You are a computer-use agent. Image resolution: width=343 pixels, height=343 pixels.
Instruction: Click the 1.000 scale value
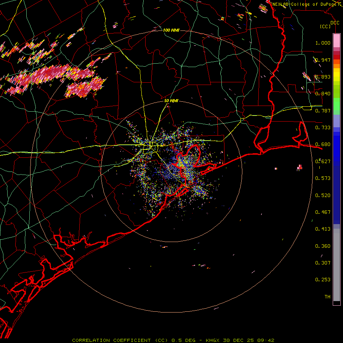pyautogui.click(x=323, y=43)
